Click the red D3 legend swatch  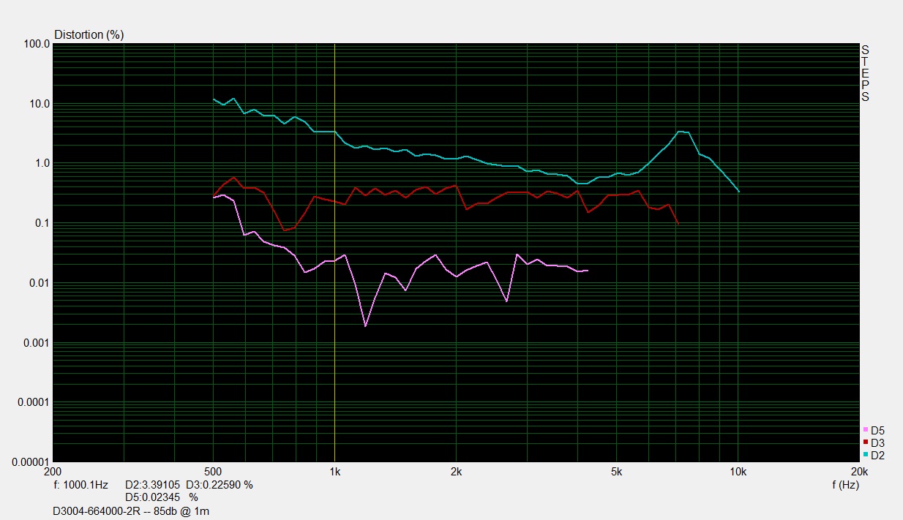[866, 442]
